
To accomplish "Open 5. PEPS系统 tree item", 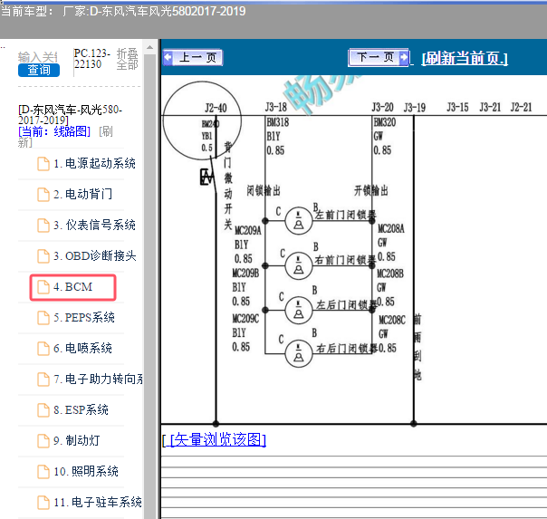I will [83, 318].
